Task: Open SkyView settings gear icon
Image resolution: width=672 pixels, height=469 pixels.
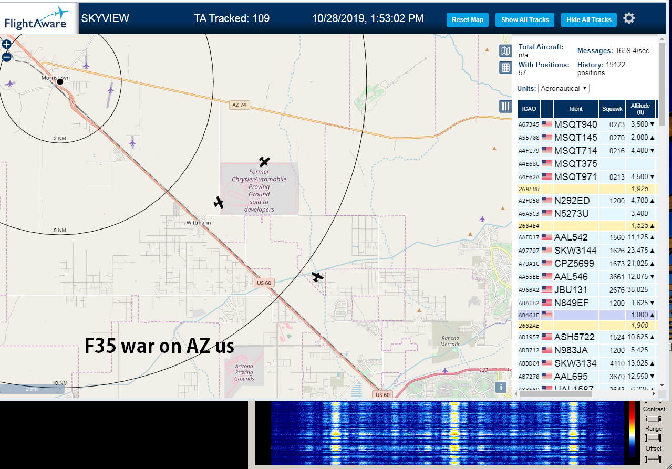Action: 629,18
